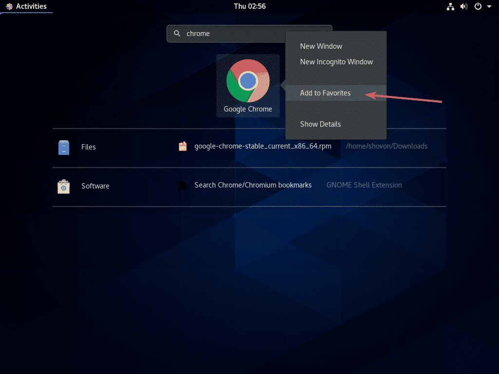
Task: Click the chrome search input field
Action: [249, 34]
